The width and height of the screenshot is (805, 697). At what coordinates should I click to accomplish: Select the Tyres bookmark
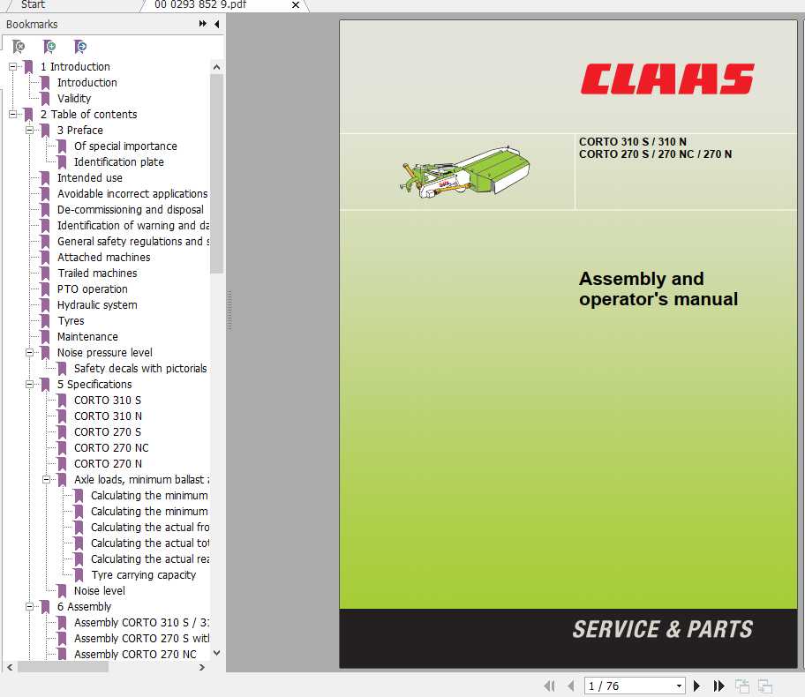point(71,321)
